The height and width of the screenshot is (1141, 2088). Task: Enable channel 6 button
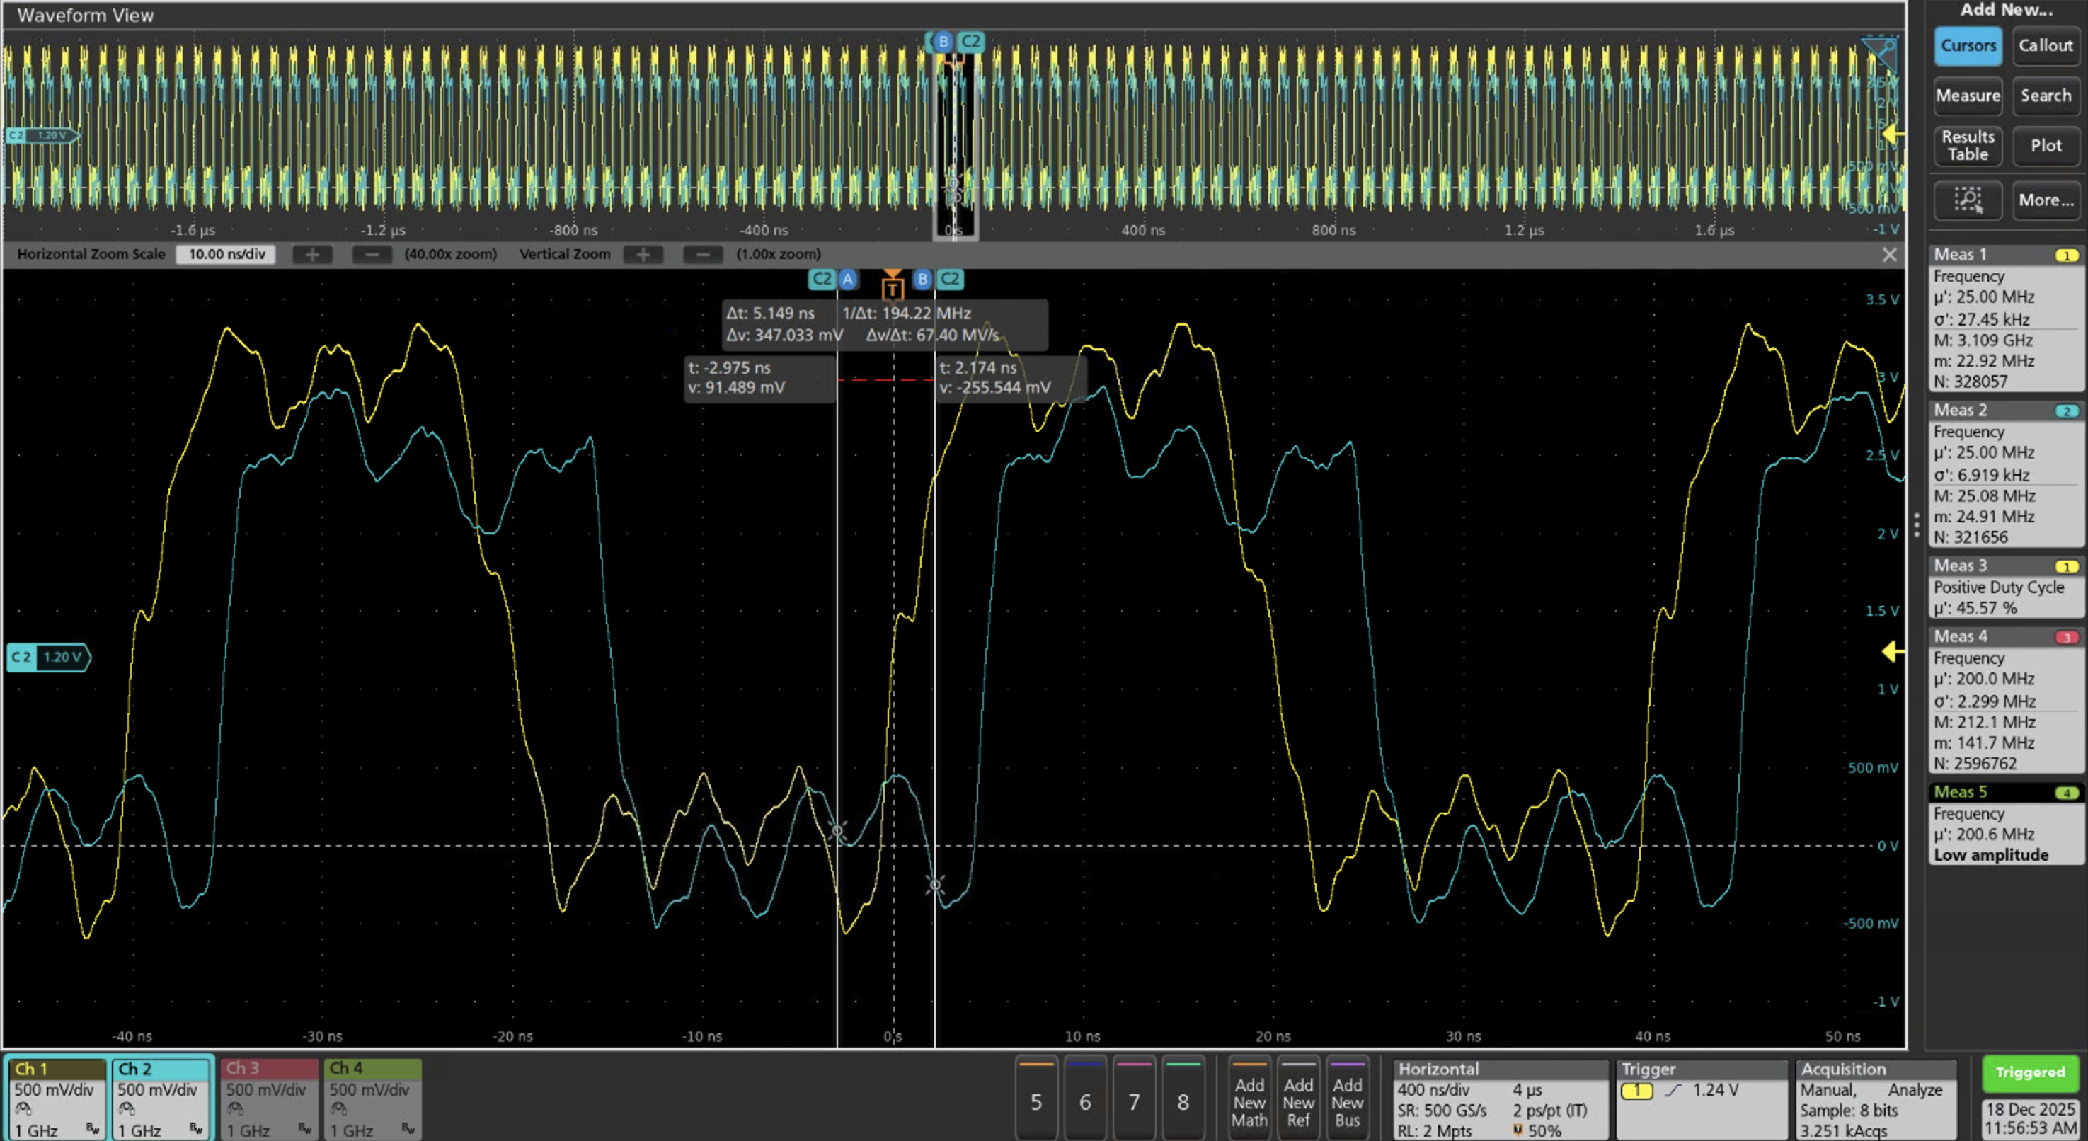(1085, 1099)
